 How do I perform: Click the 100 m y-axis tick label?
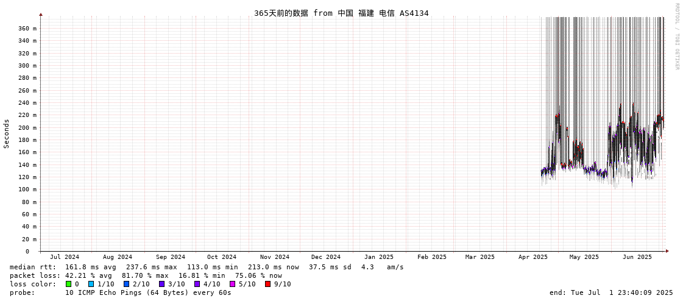(27, 189)
